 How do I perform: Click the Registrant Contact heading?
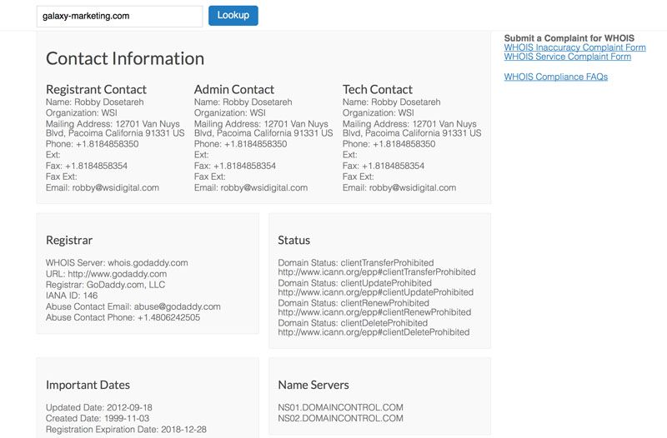[96, 90]
